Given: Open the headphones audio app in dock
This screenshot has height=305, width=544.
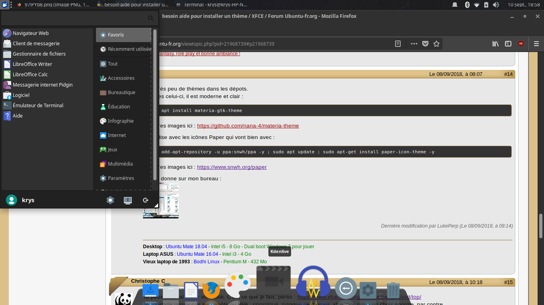Looking at the screenshot, I should point(313,282).
